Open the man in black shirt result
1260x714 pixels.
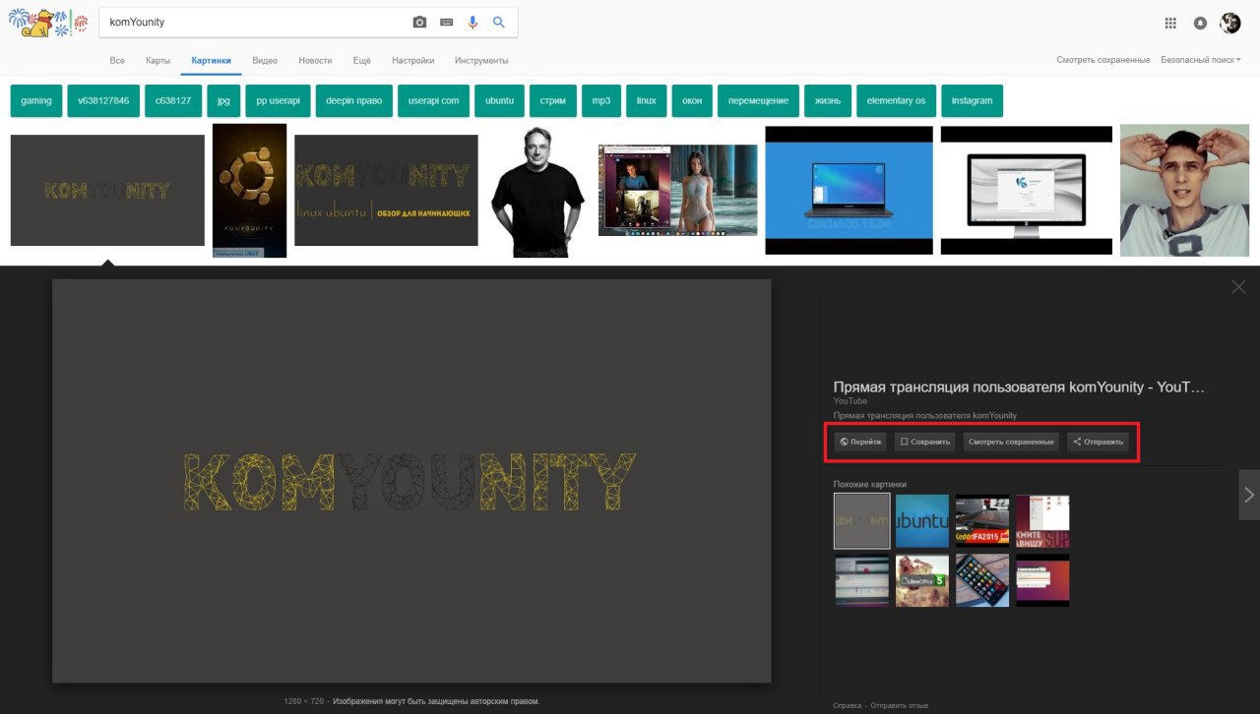[537, 190]
